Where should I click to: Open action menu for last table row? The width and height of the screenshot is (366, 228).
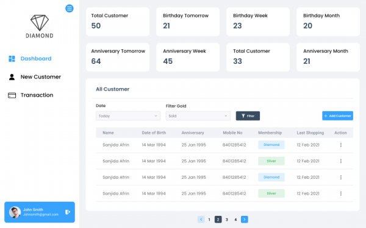(x=341, y=193)
